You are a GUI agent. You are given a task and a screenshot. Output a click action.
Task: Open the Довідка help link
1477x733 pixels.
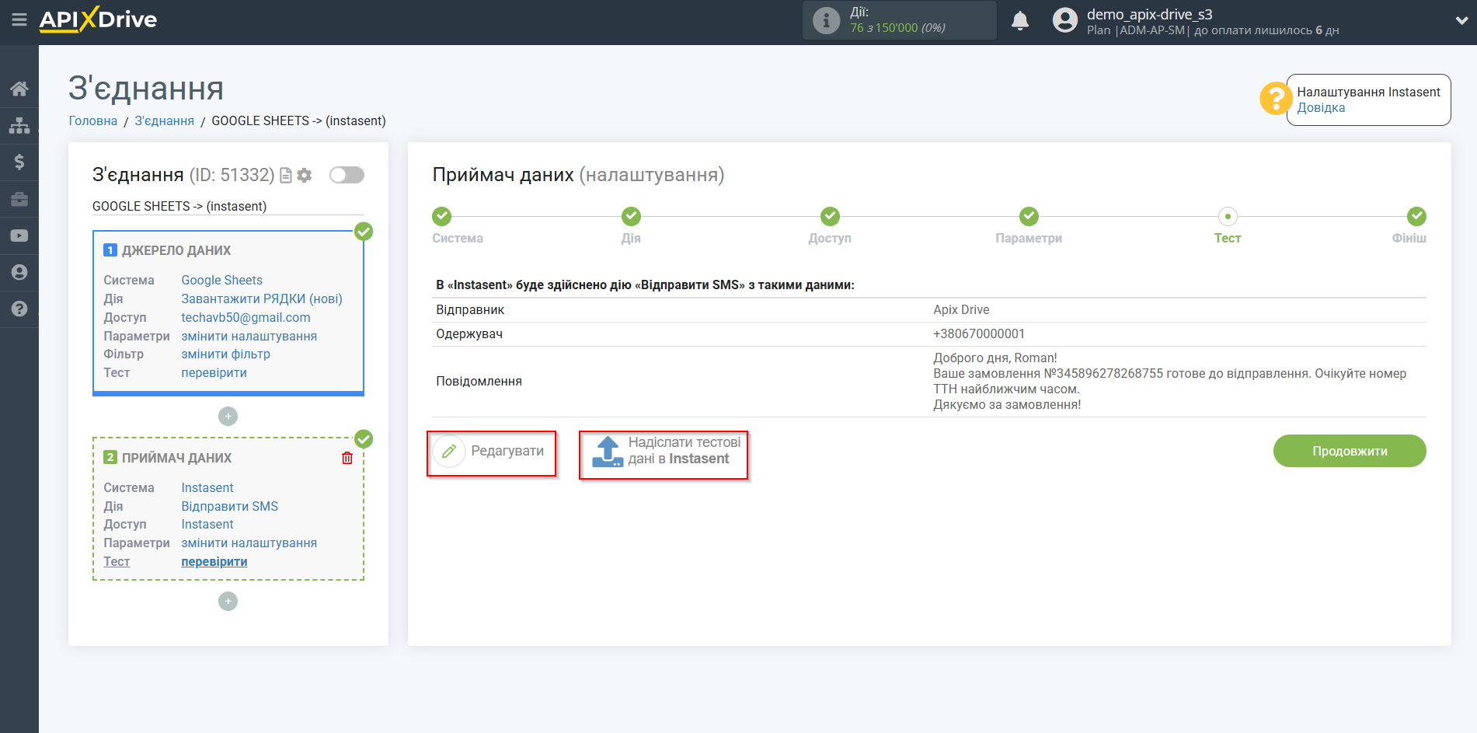pos(1321,108)
